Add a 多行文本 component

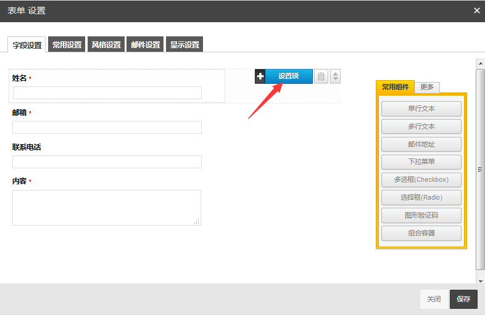pyautogui.click(x=421, y=126)
